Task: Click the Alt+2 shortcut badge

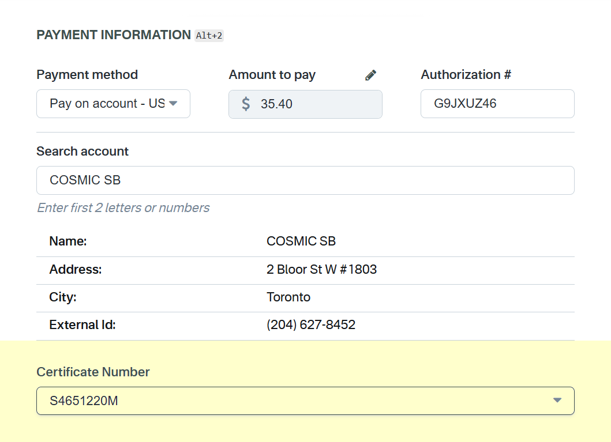Action: tap(209, 36)
